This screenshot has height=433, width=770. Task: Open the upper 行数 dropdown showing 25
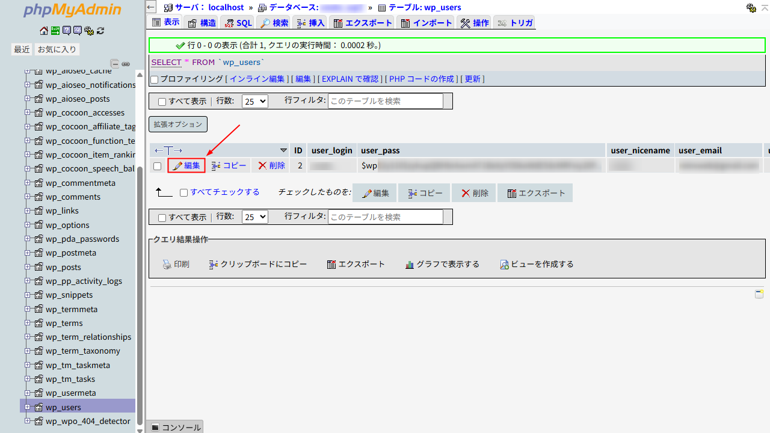click(x=255, y=101)
